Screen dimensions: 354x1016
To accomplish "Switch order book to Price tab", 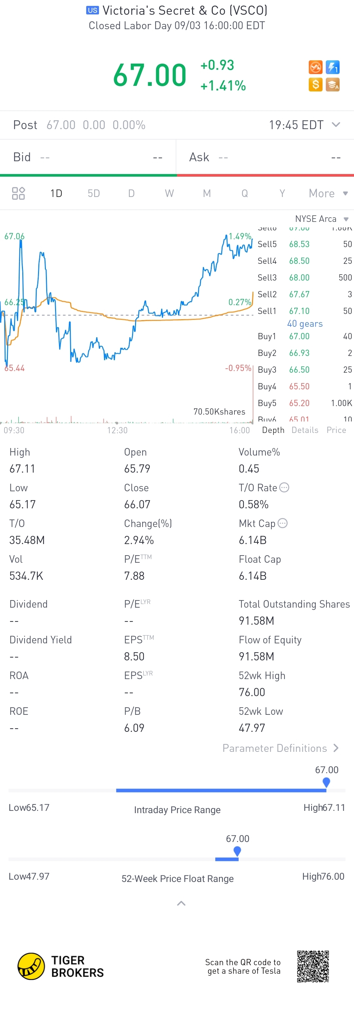I will [x=336, y=430].
